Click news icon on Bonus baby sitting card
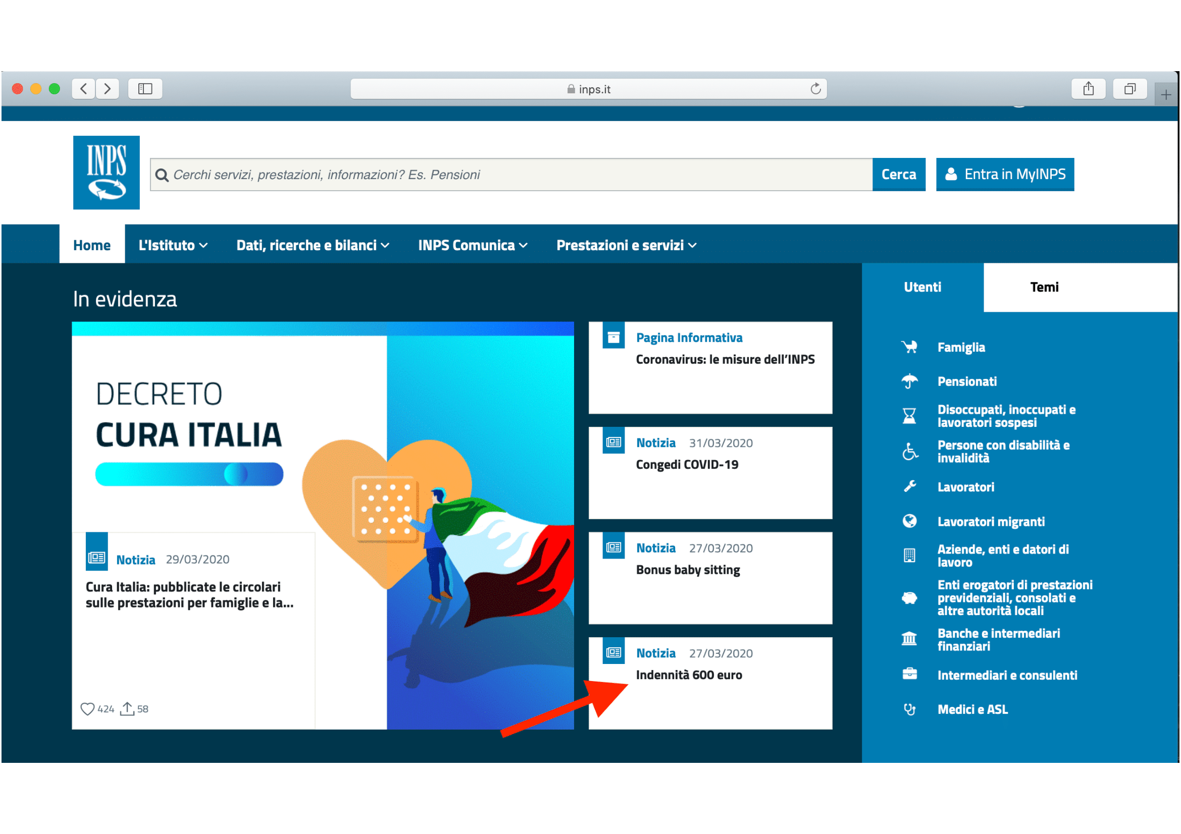This screenshot has height=834, width=1181. tap(613, 547)
